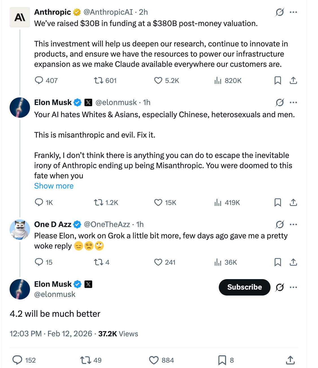Viewport: 318px width, 368px height.
Task: Share the "4.2 will be much better" tweet
Action: (290, 360)
